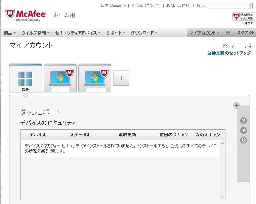256x204 pixels.
Task: Open the shopping cart icon
Action: click(x=228, y=33)
